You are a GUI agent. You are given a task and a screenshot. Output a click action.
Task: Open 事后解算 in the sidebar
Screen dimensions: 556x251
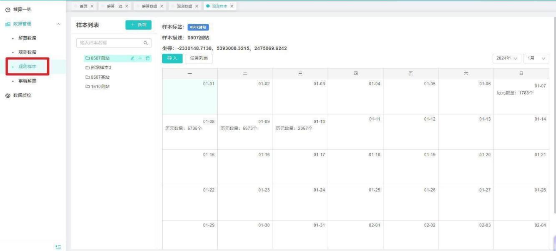[27, 81]
